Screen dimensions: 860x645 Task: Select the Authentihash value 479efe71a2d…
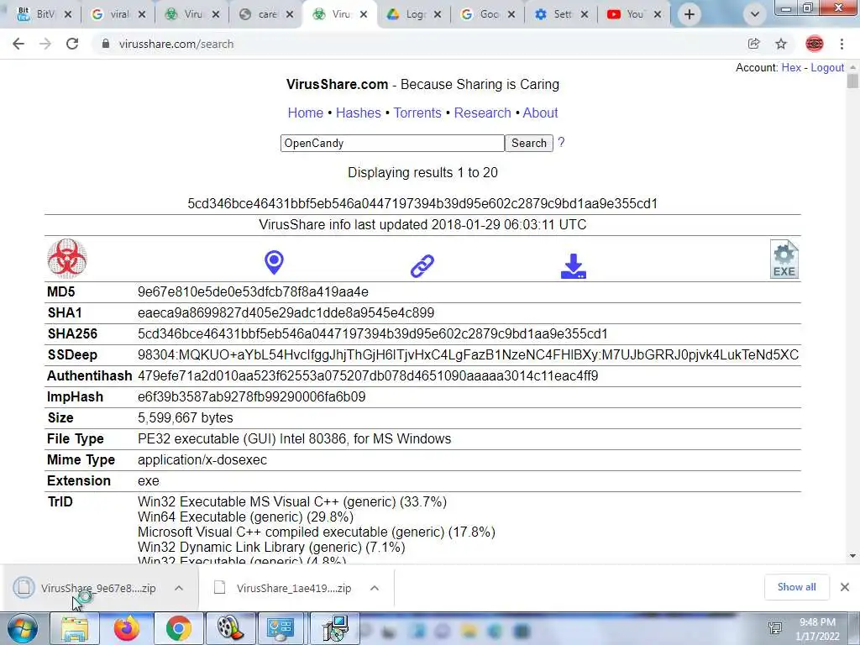(368, 375)
